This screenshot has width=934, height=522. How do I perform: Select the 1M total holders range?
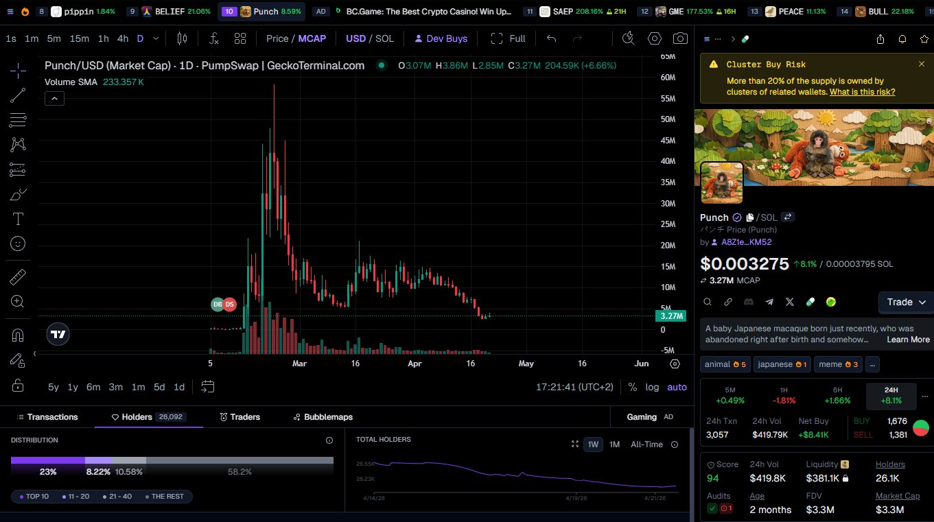click(x=614, y=444)
